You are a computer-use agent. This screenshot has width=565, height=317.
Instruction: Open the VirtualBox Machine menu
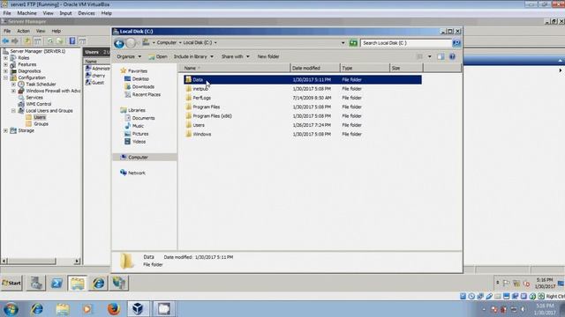[x=27, y=13]
